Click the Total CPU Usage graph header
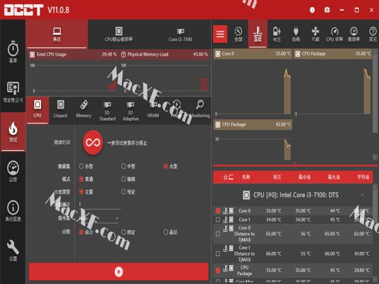This screenshot has height=284, width=379. [x=73, y=54]
